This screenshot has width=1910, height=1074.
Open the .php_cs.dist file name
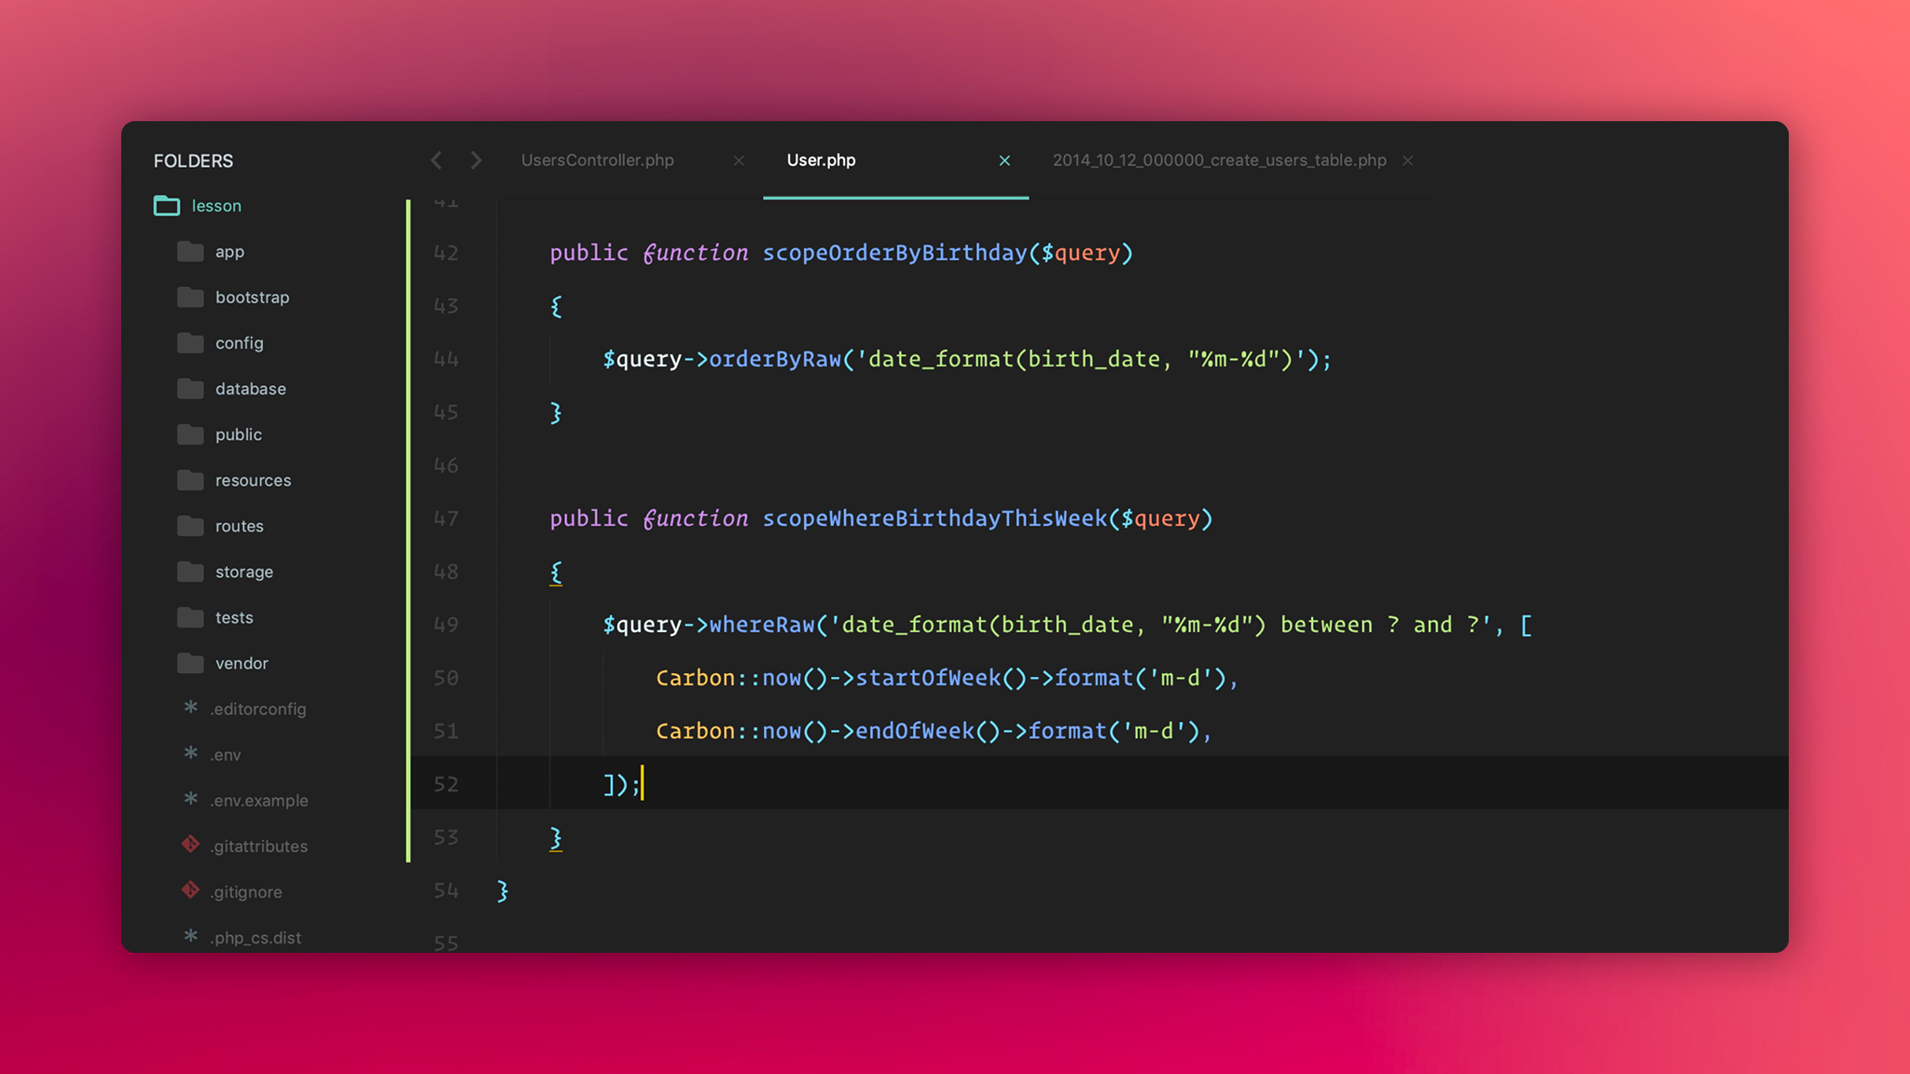[x=255, y=937]
